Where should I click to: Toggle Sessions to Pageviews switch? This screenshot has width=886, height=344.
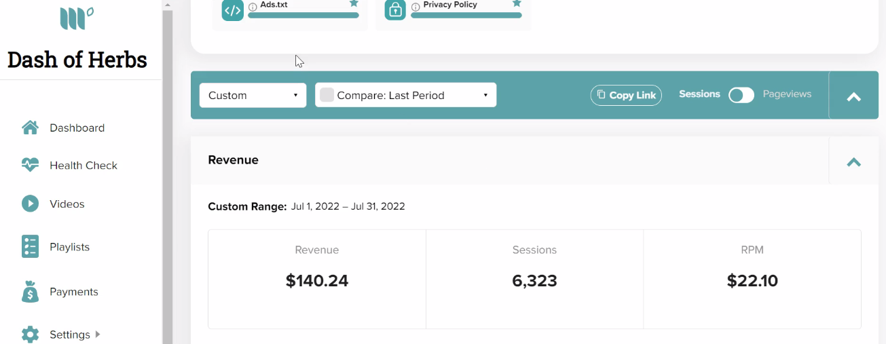click(741, 95)
